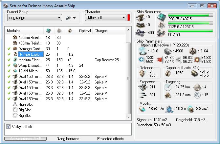Image resolution: width=220 pixels, height=144 pixels.
Task: Open the Character dropdown showing tiMhiMself
Action: [x=105, y=18]
